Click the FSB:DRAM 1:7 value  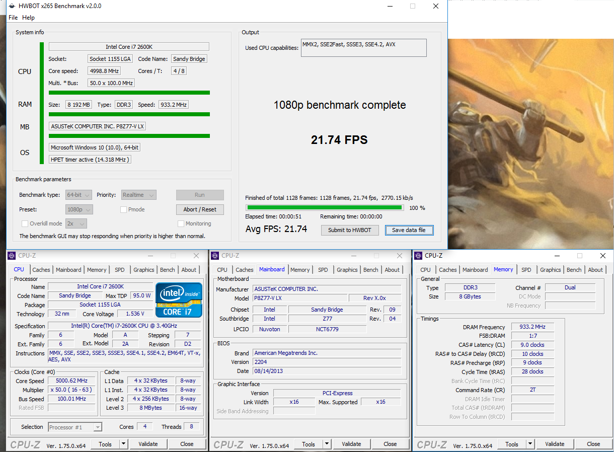[532, 336]
